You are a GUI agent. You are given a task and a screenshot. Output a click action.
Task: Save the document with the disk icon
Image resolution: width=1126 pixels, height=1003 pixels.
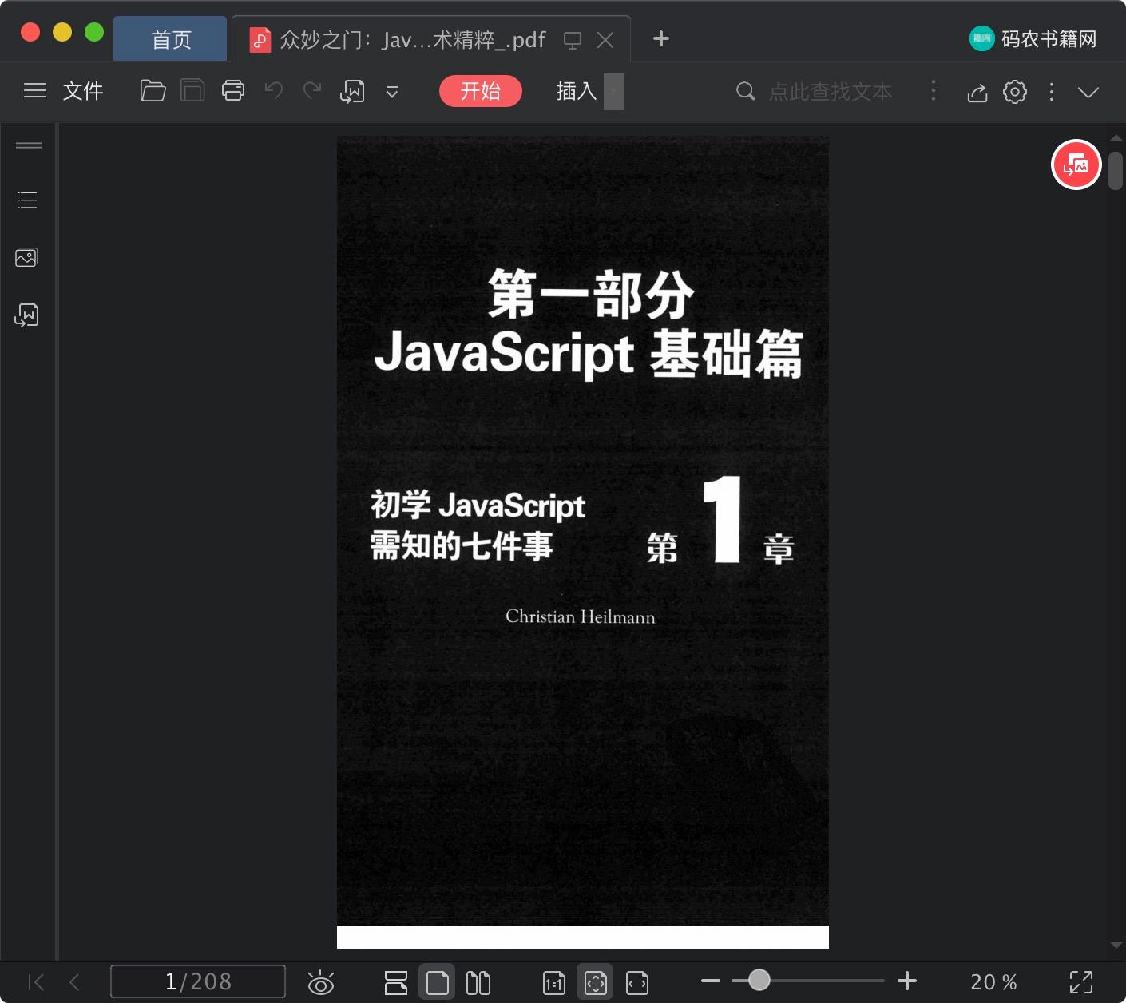pos(192,91)
